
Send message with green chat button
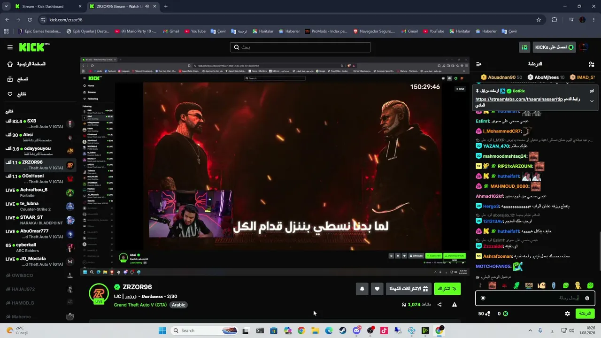(585, 314)
